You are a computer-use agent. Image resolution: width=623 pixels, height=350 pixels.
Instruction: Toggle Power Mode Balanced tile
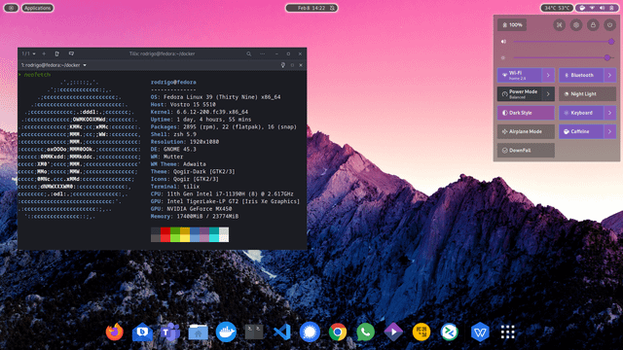pyautogui.click(x=519, y=94)
